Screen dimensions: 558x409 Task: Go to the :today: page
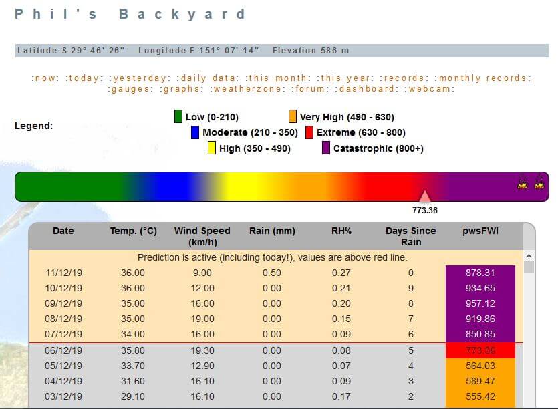(85, 78)
